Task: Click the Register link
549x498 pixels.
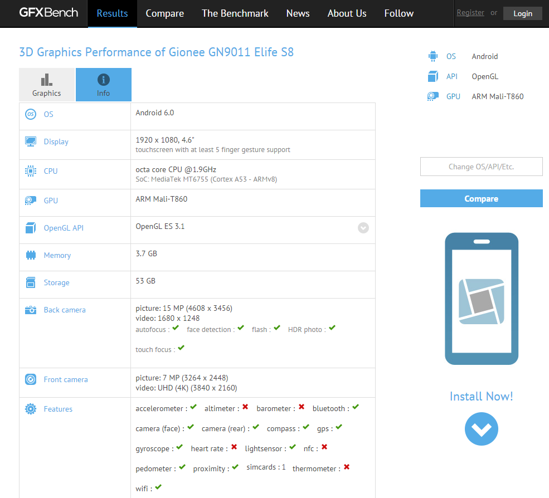Action: pos(470,13)
